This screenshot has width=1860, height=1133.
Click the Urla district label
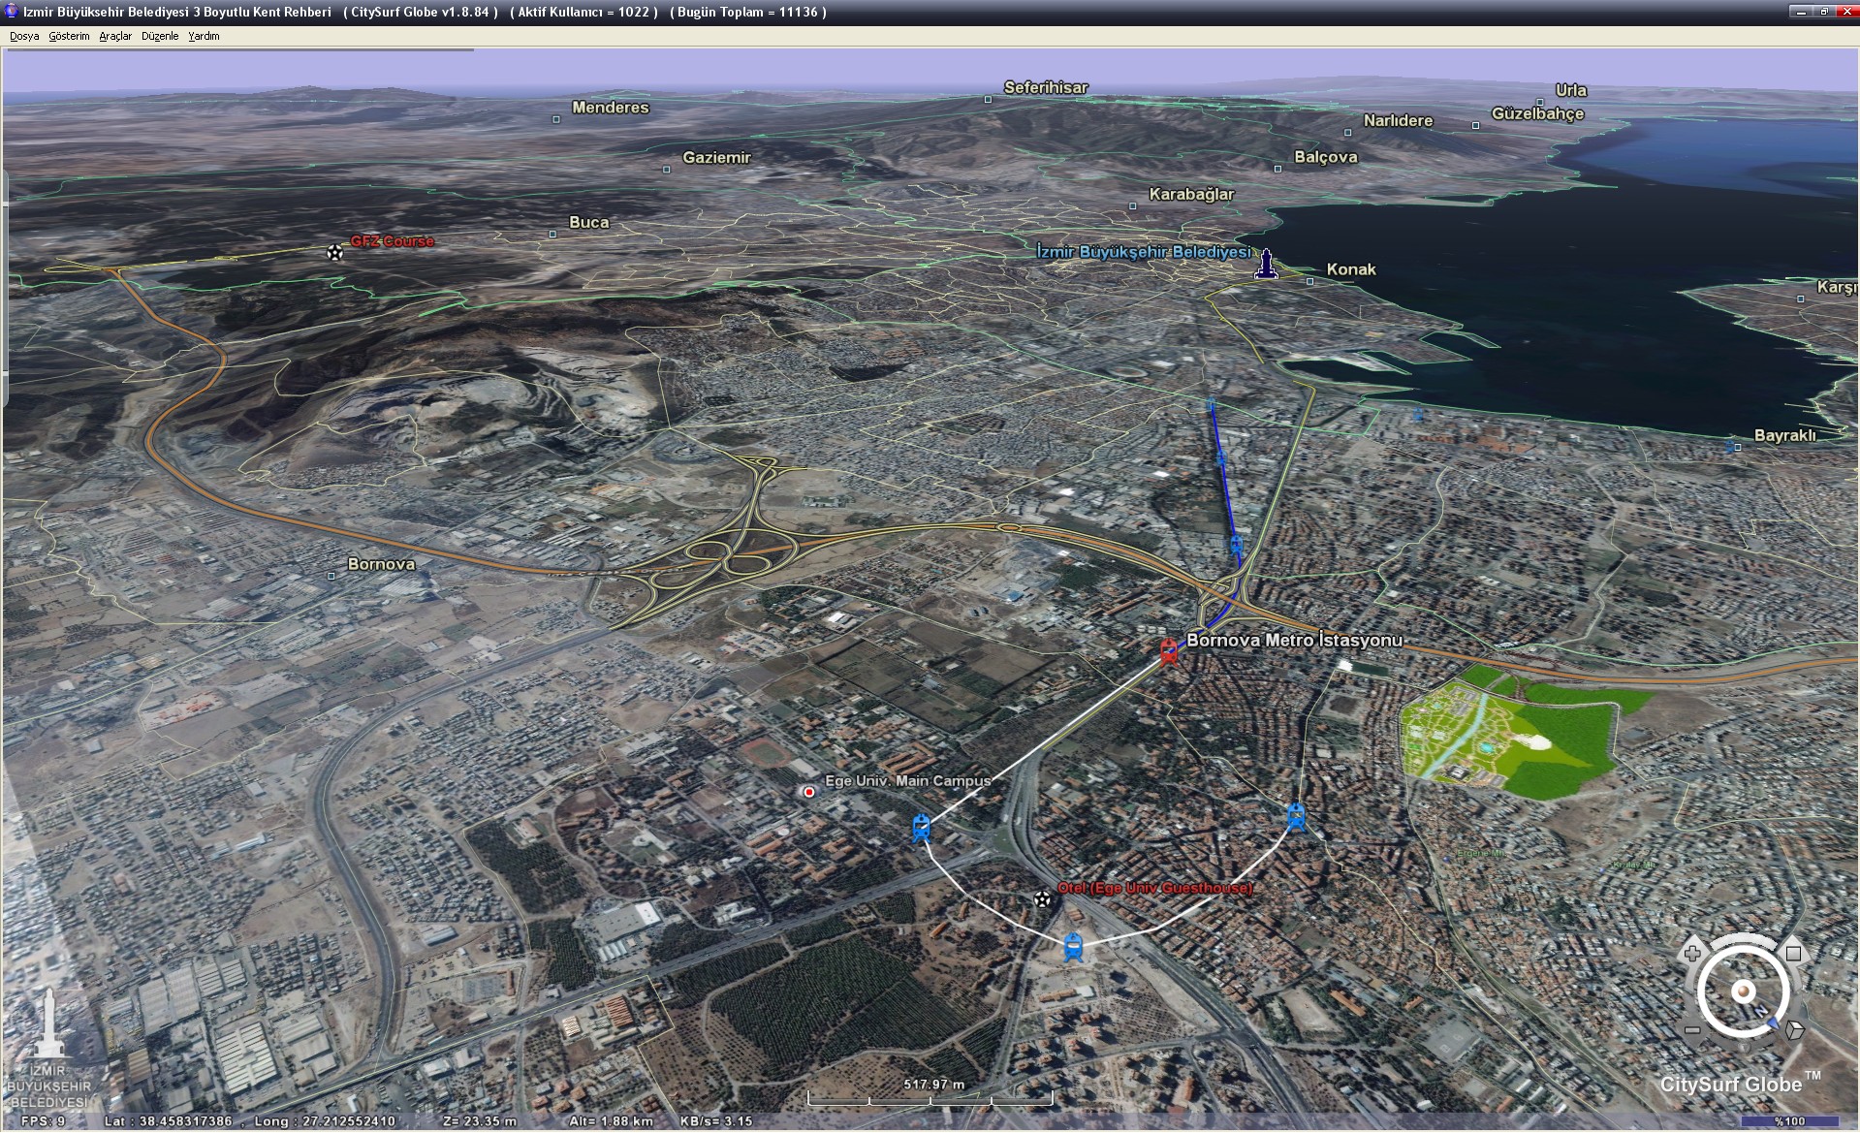[1570, 90]
